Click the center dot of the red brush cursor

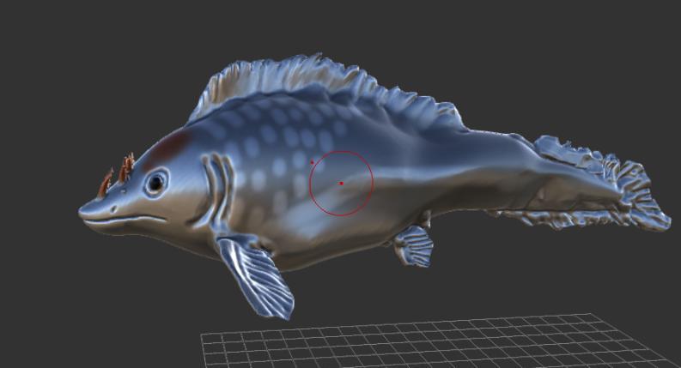342,183
